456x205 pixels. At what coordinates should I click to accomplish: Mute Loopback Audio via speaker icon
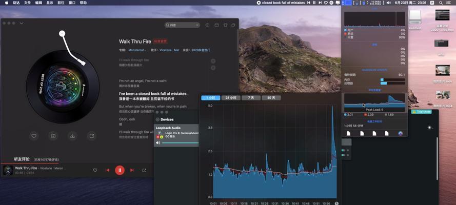click(x=158, y=143)
